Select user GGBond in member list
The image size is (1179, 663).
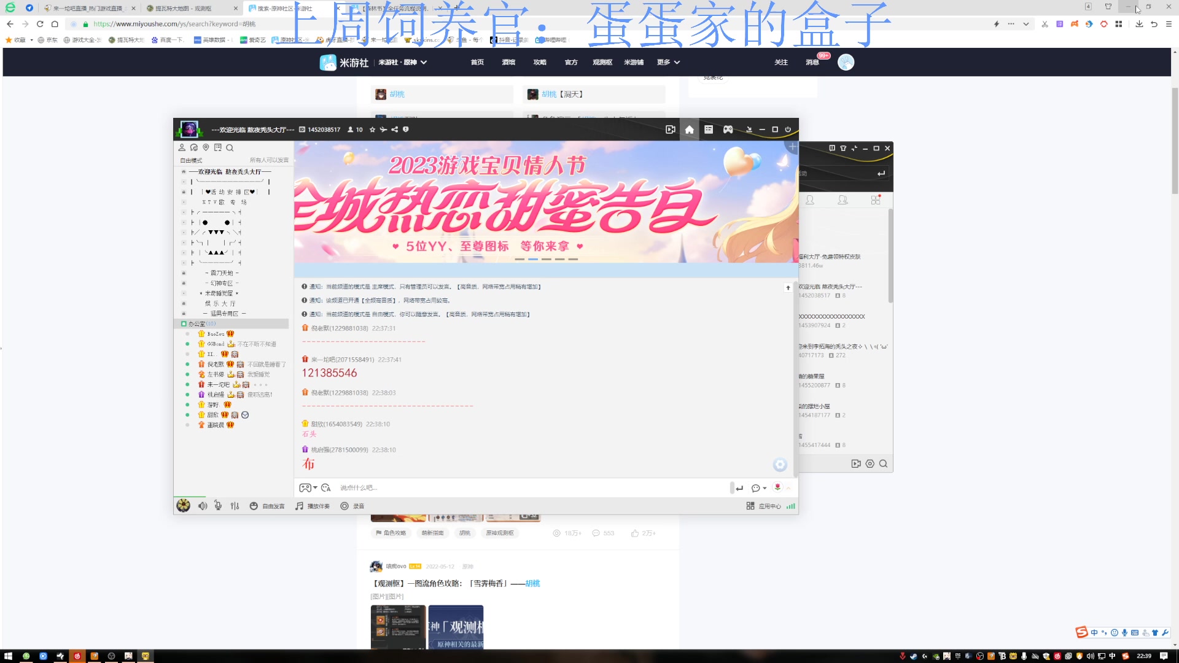pos(216,344)
